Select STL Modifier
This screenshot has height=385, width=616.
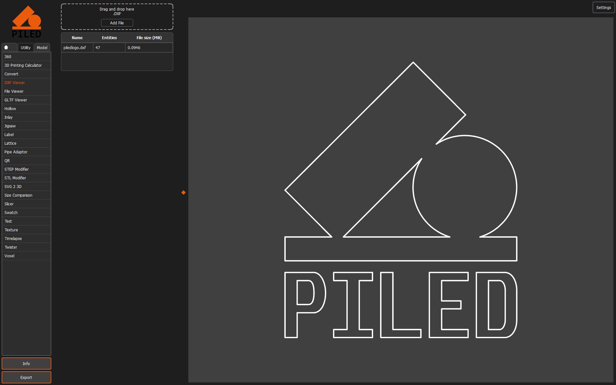[x=26, y=178]
